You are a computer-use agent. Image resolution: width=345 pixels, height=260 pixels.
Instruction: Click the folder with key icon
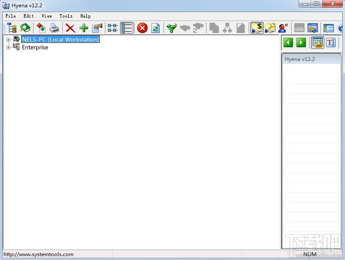tap(270, 28)
